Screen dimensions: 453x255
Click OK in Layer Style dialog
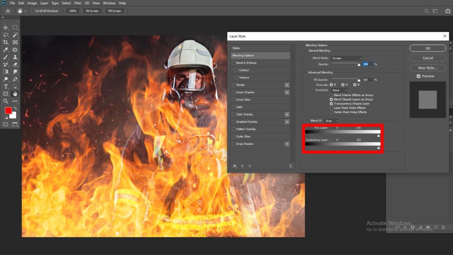(428, 48)
